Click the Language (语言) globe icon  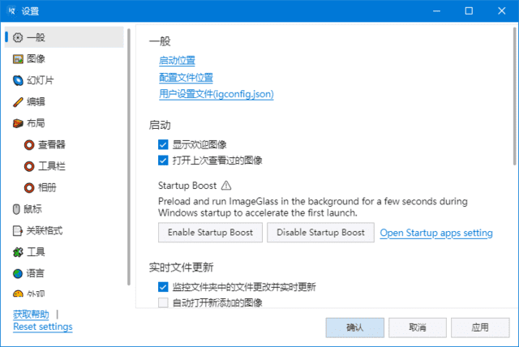[x=18, y=273]
